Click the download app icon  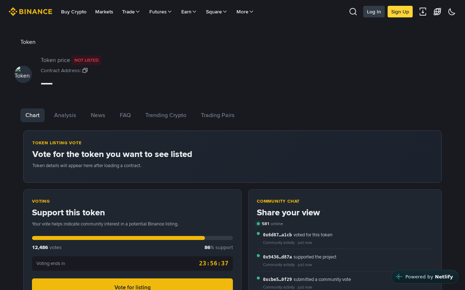tap(423, 12)
